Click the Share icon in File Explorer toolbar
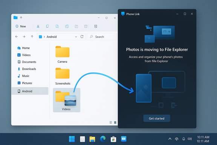 point(76,26)
